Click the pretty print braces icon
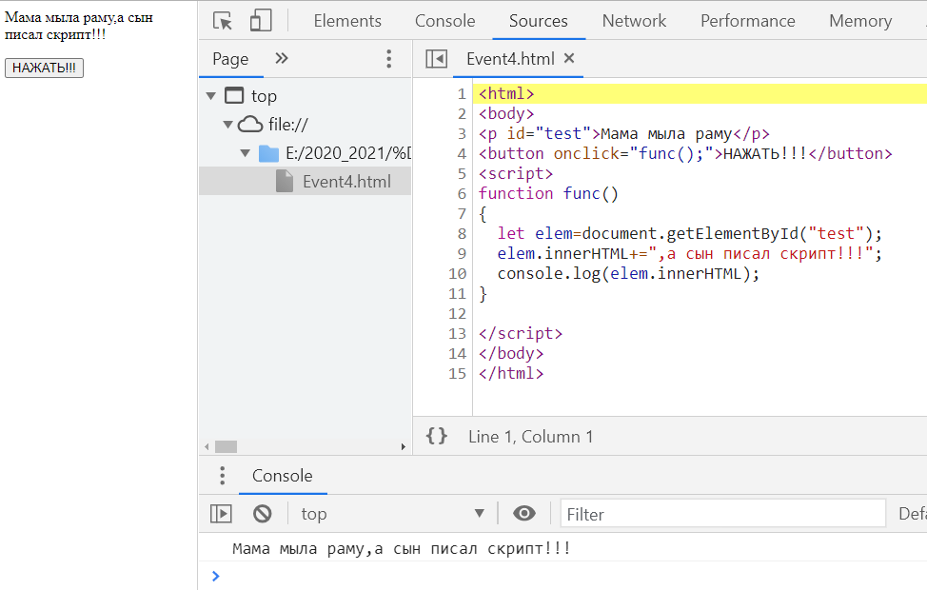Viewport: 927px width, 590px height. tap(437, 437)
